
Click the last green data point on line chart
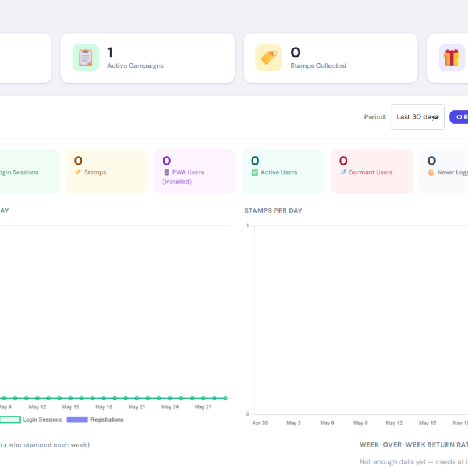coord(225,398)
